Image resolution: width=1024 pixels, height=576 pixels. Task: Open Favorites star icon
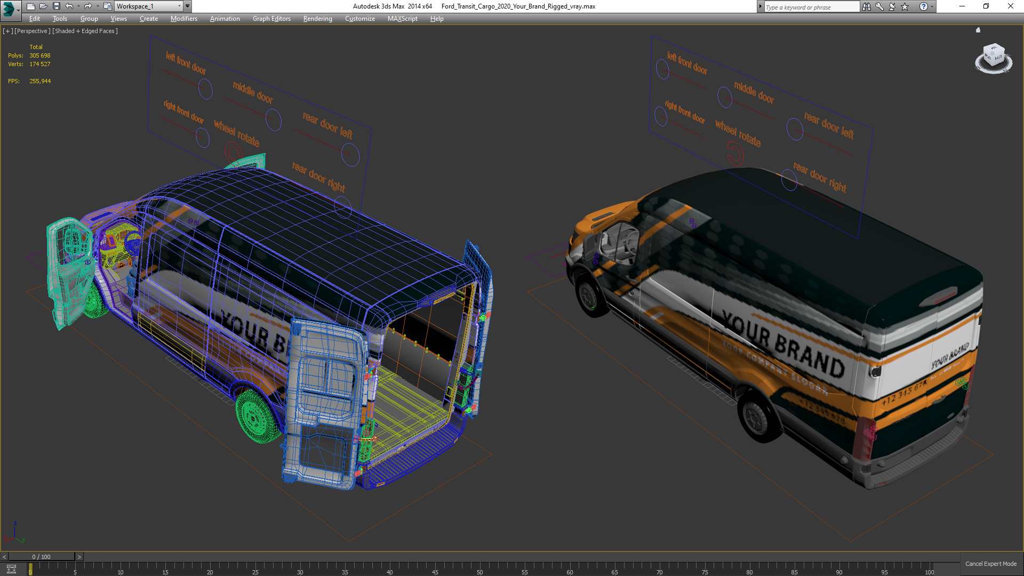click(905, 6)
